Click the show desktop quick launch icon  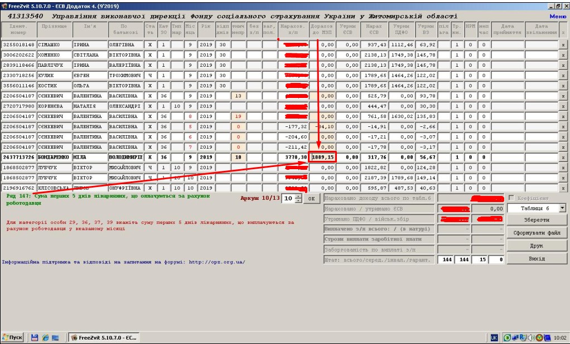[55, 337]
